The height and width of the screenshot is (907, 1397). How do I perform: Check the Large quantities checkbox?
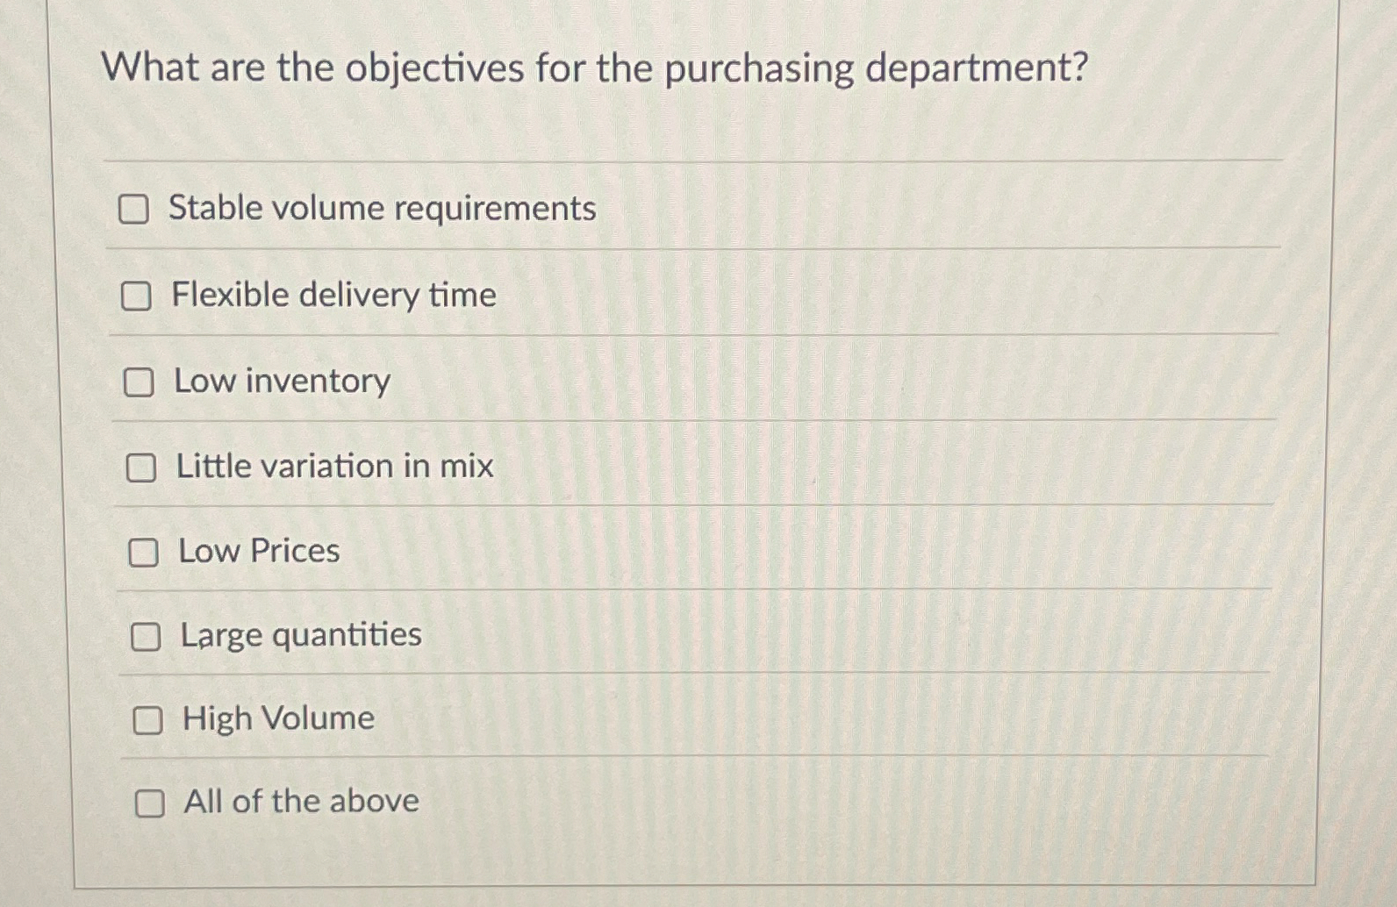coord(146,636)
